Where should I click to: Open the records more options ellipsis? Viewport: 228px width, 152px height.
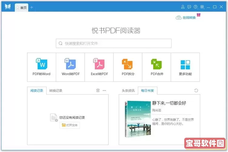click(104, 90)
